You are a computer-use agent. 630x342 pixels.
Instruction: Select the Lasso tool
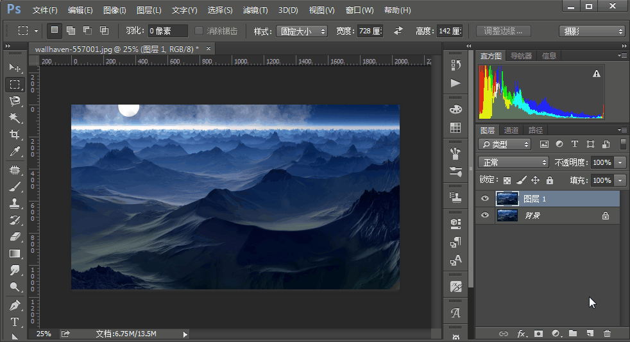pyautogui.click(x=15, y=101)
